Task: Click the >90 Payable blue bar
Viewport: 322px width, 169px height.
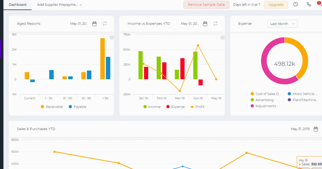Action: click(108, 68)
